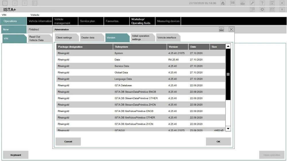Click the Version column header
287x161 pixels.
178,47
